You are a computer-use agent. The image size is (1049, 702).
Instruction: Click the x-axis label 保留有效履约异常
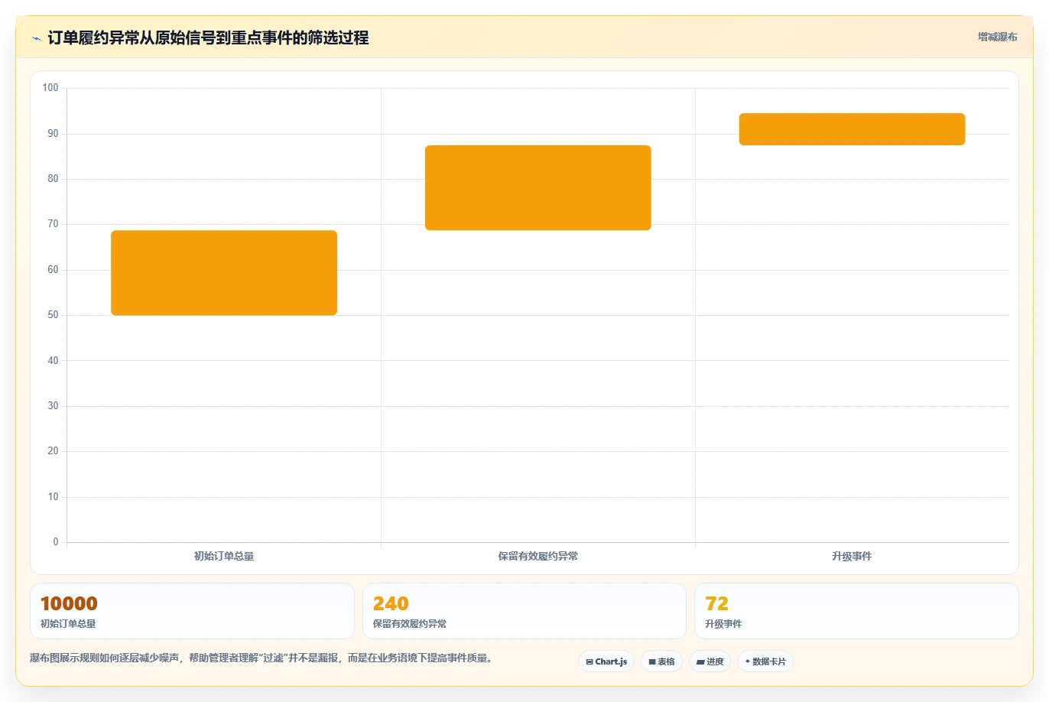pos(538,556)
